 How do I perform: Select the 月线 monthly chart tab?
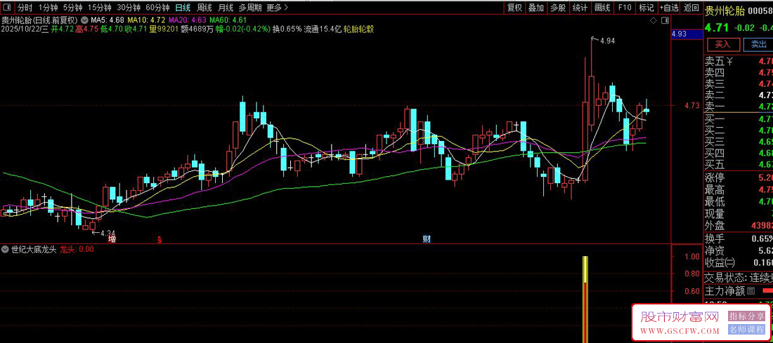[x=226, y=8]
